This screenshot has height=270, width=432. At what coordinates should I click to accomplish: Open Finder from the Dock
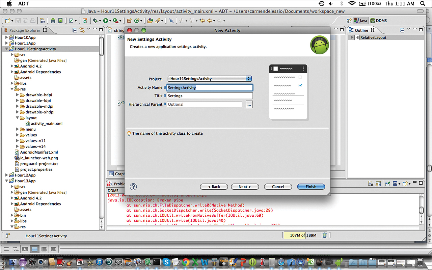13,262
